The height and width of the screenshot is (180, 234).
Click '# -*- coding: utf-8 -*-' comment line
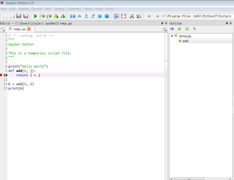31,35
